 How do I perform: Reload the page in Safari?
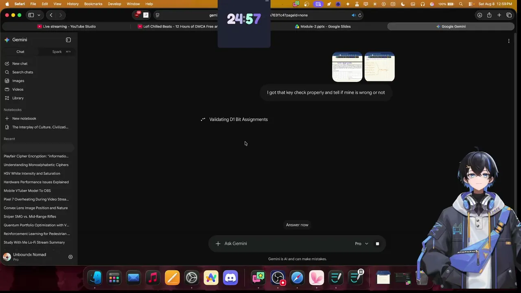[360, 15]
